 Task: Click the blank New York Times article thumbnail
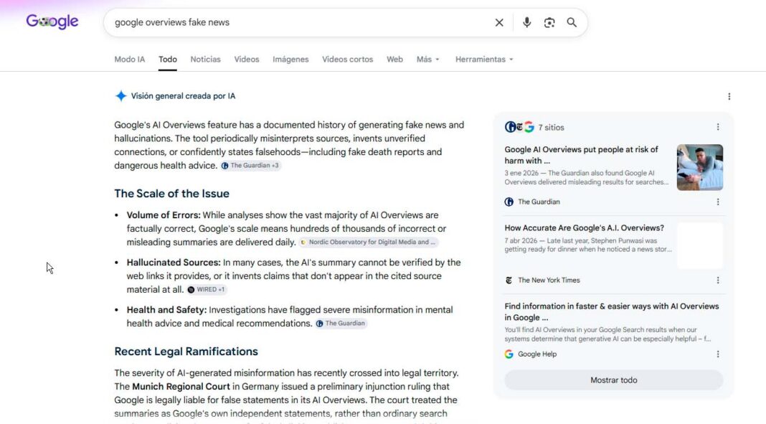click(x=699, y=245)
